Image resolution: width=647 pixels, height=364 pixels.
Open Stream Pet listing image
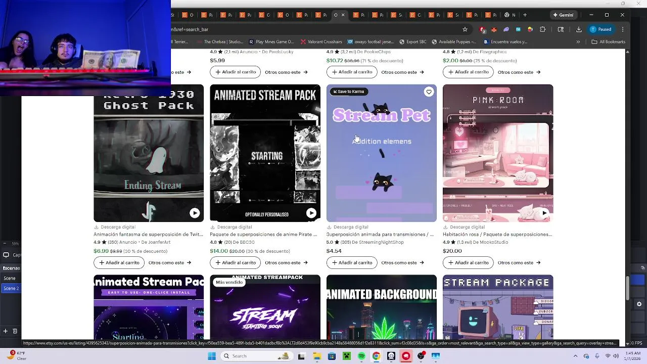click(382, 153)
